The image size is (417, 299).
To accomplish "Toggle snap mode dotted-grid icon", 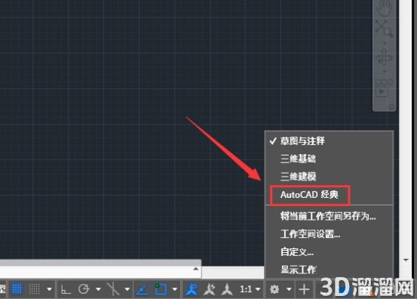I will click(x=35, y=289).
